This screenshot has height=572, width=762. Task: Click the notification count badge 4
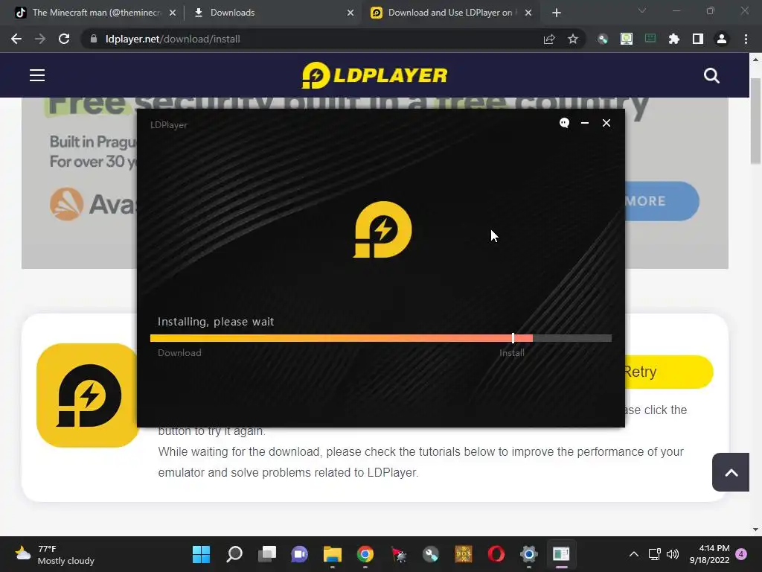[741, 554]
